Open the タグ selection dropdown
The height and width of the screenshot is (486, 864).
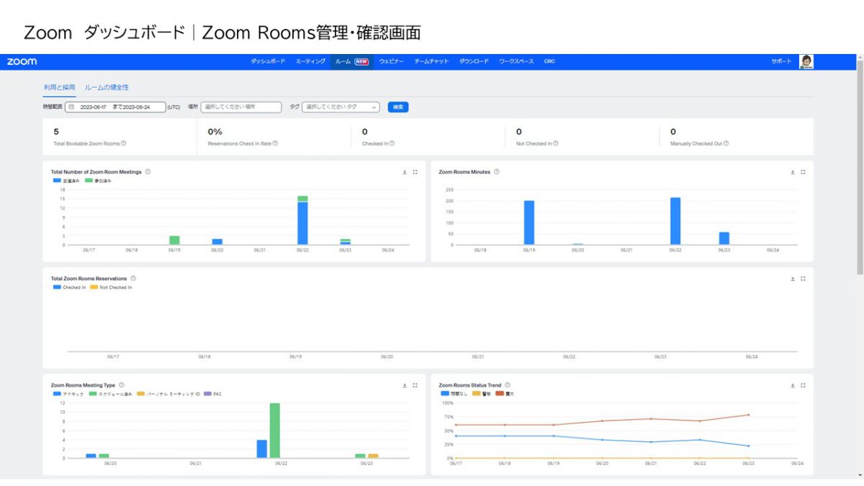(341, 107)
